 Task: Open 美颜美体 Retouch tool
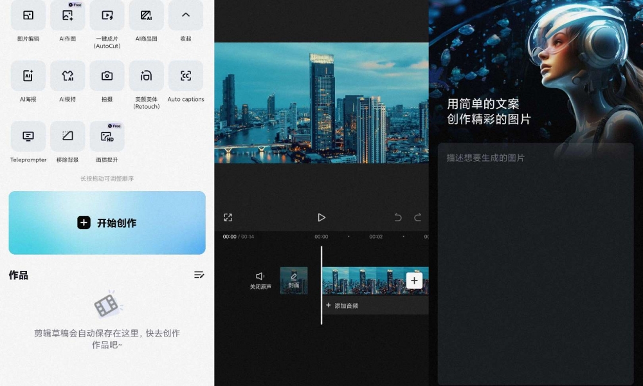tap(146, 77)
